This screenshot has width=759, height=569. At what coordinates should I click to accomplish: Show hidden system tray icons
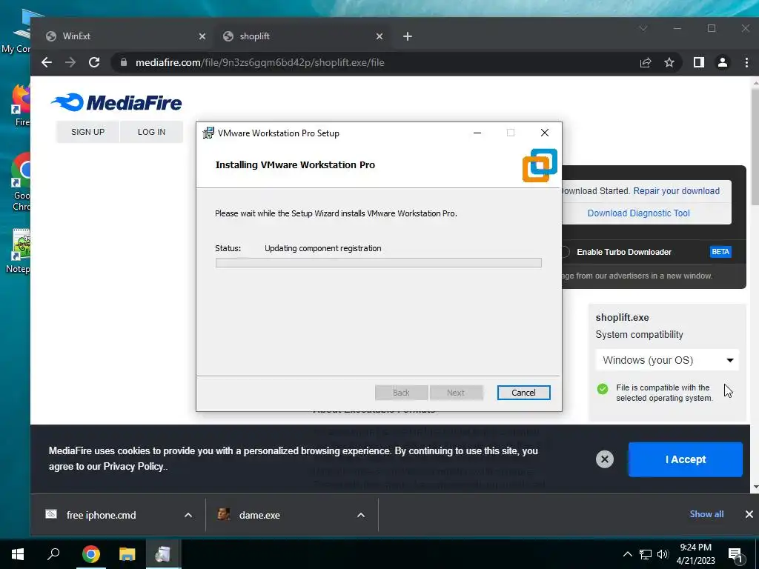pos(627,554)
